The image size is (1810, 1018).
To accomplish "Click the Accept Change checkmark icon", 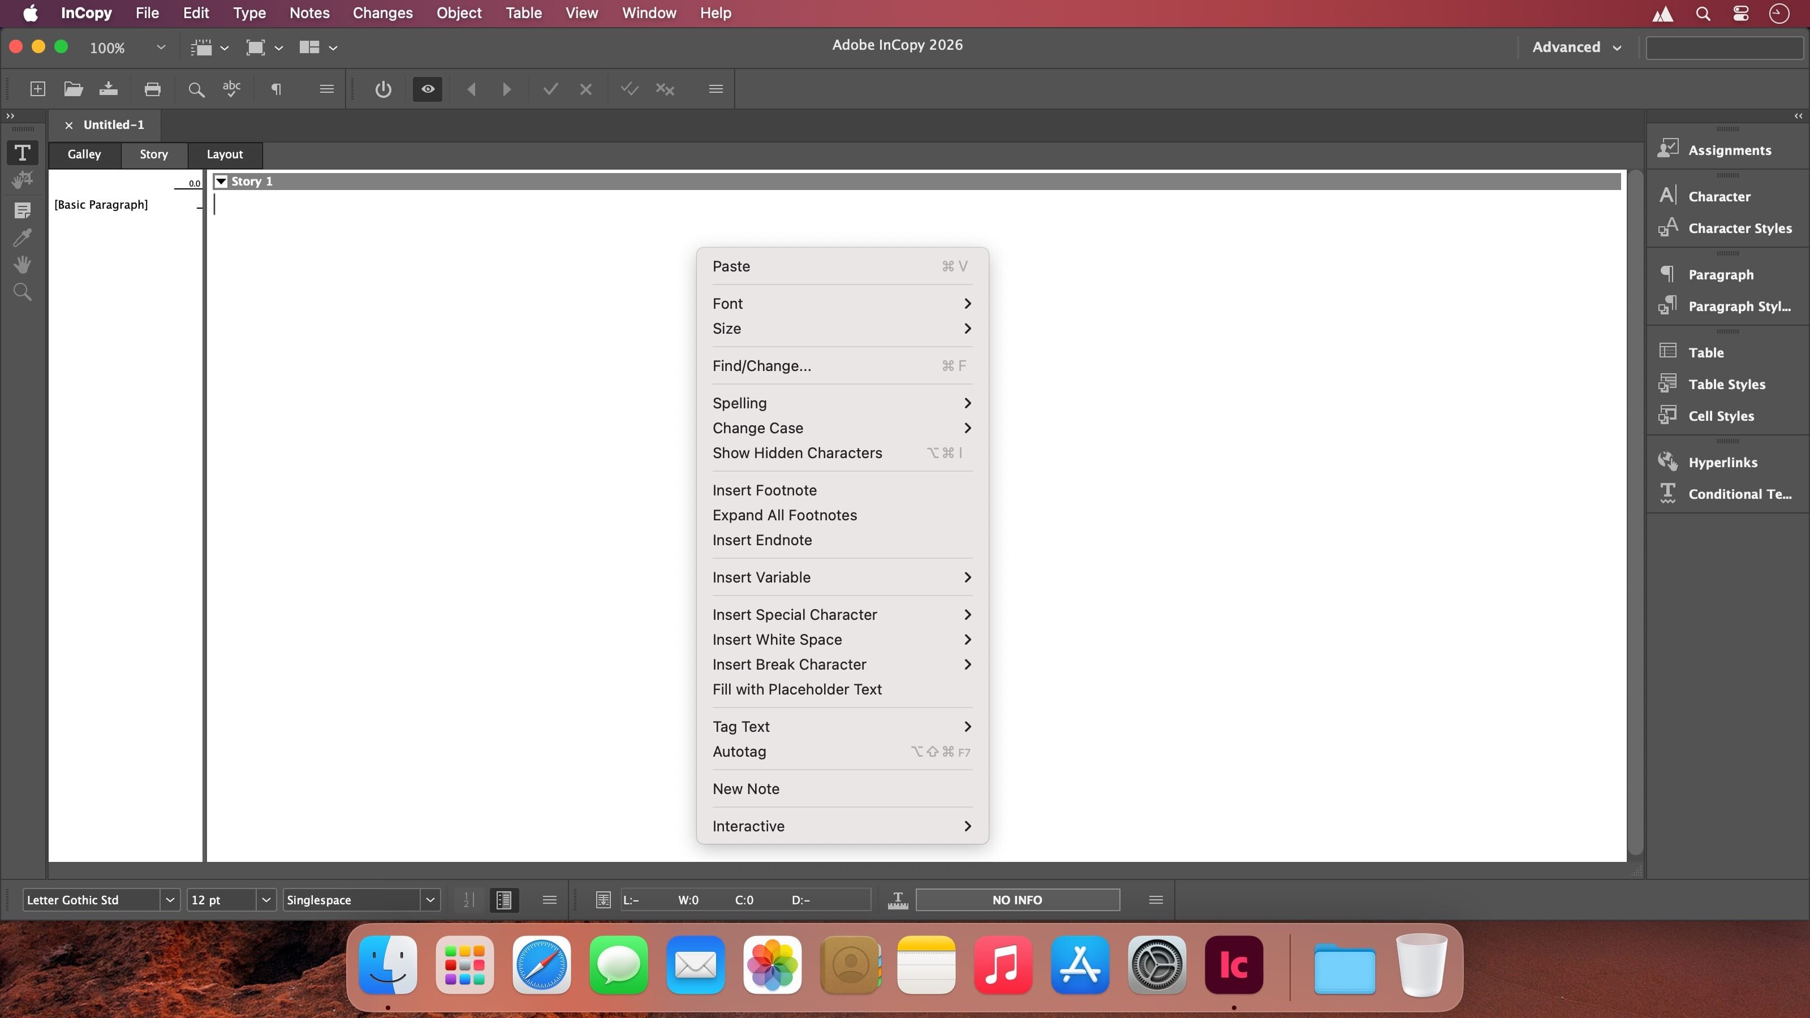I will (x=550, y=89).
